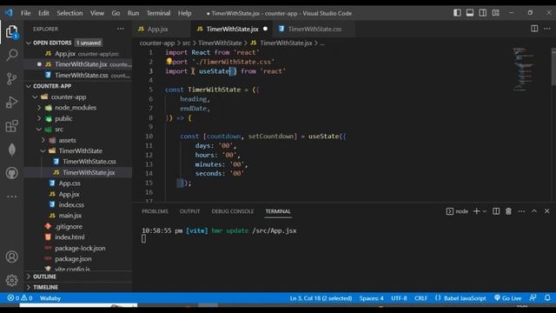Image resolution: width=556 pixels, height=313 pixels.
Task: Click Go Live in status bar
Action: (507, 298)
